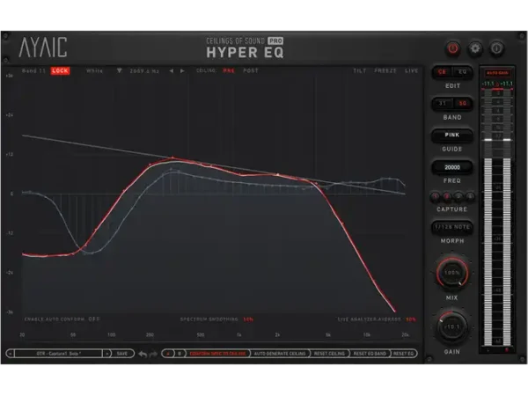Click the RESET EQ BAND button
This screenshot has width=528, height=396.
point(370,354)
